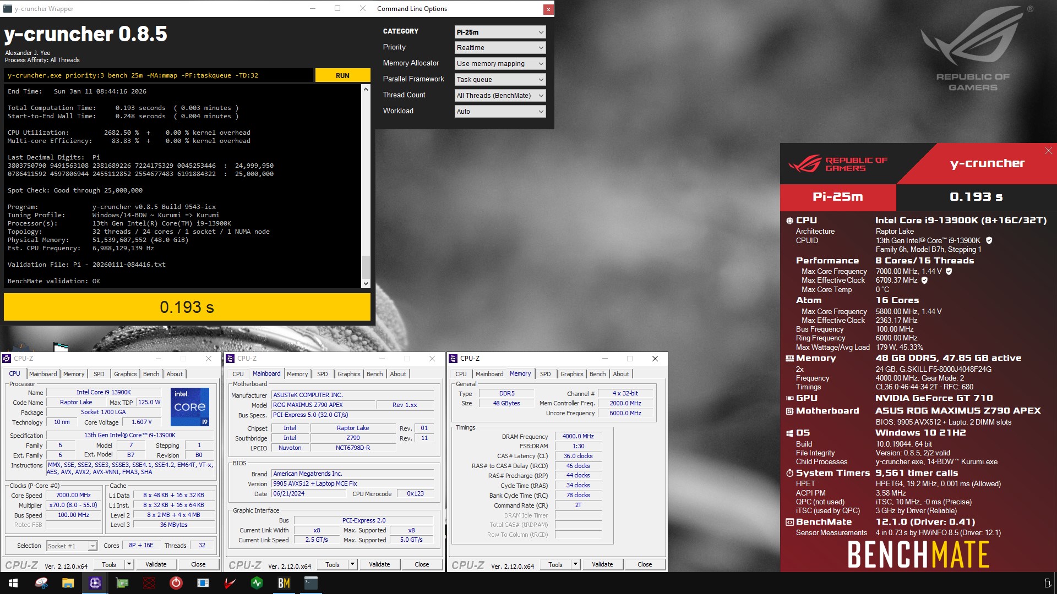The width and height of the screenshot is (1057, 594).
Task: Open the blue window taskbar icon
Action: [203, 583]
